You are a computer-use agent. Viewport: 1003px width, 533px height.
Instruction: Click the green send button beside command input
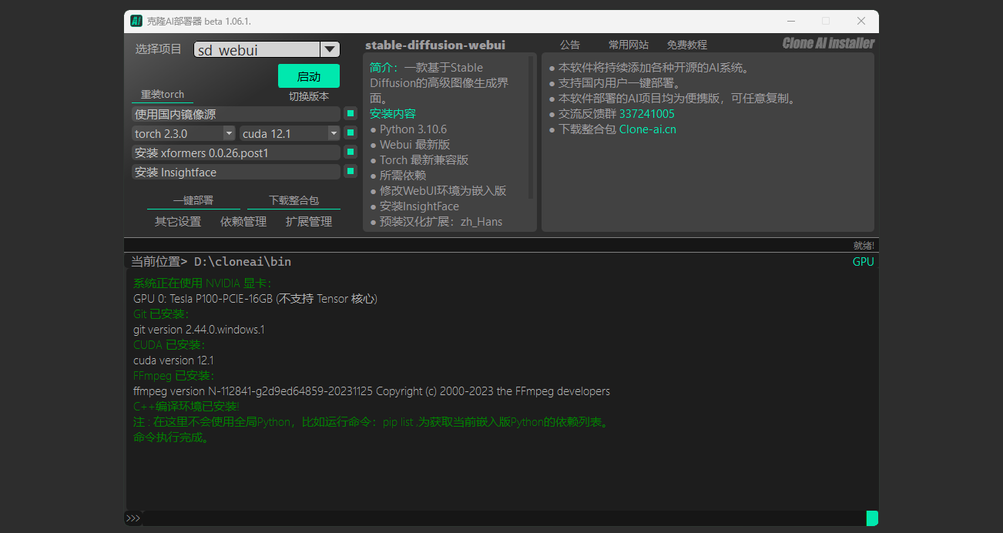[x=872, y=518]
